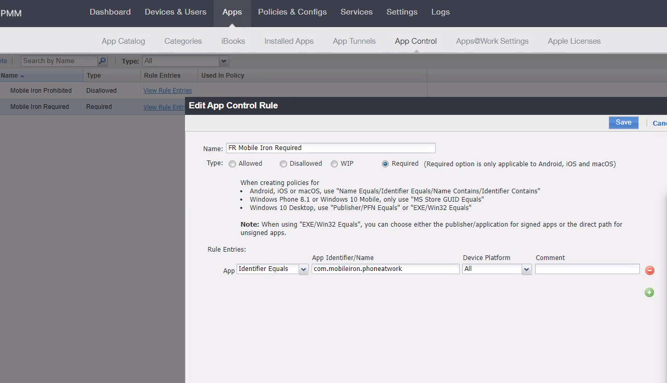
Task: Open the Type filter dropdown
Action: [x=223, y=61]
